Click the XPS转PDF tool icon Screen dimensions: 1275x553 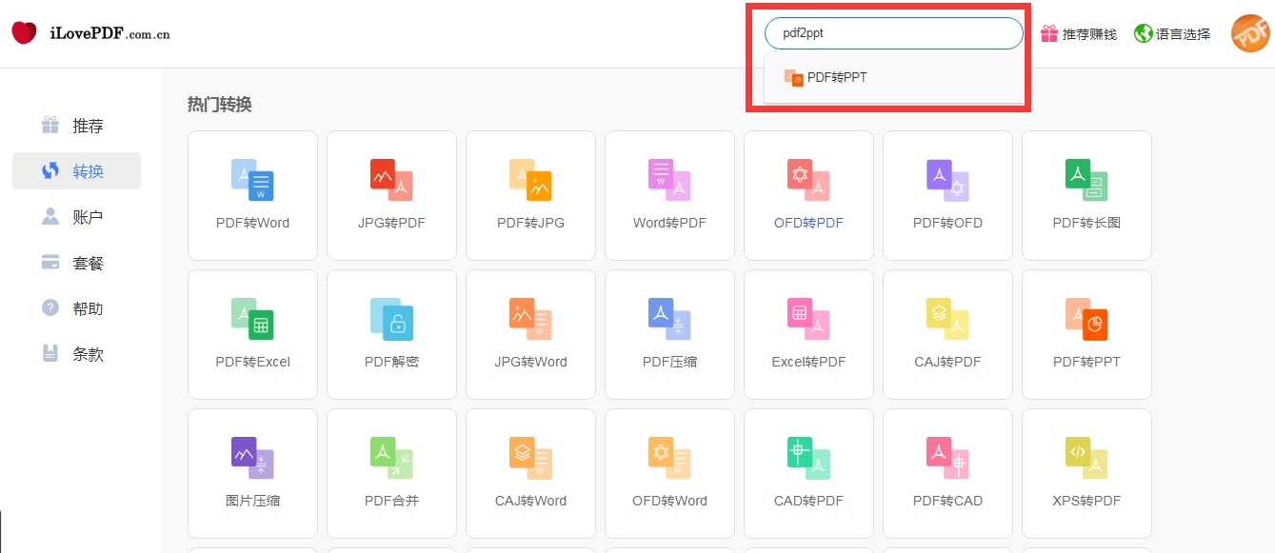click(x=1086, y=458)
